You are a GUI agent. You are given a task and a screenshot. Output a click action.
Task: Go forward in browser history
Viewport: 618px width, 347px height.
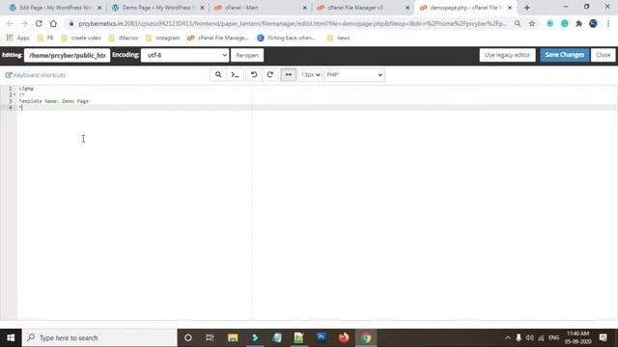pyautogui.click(x=24, y=23)
